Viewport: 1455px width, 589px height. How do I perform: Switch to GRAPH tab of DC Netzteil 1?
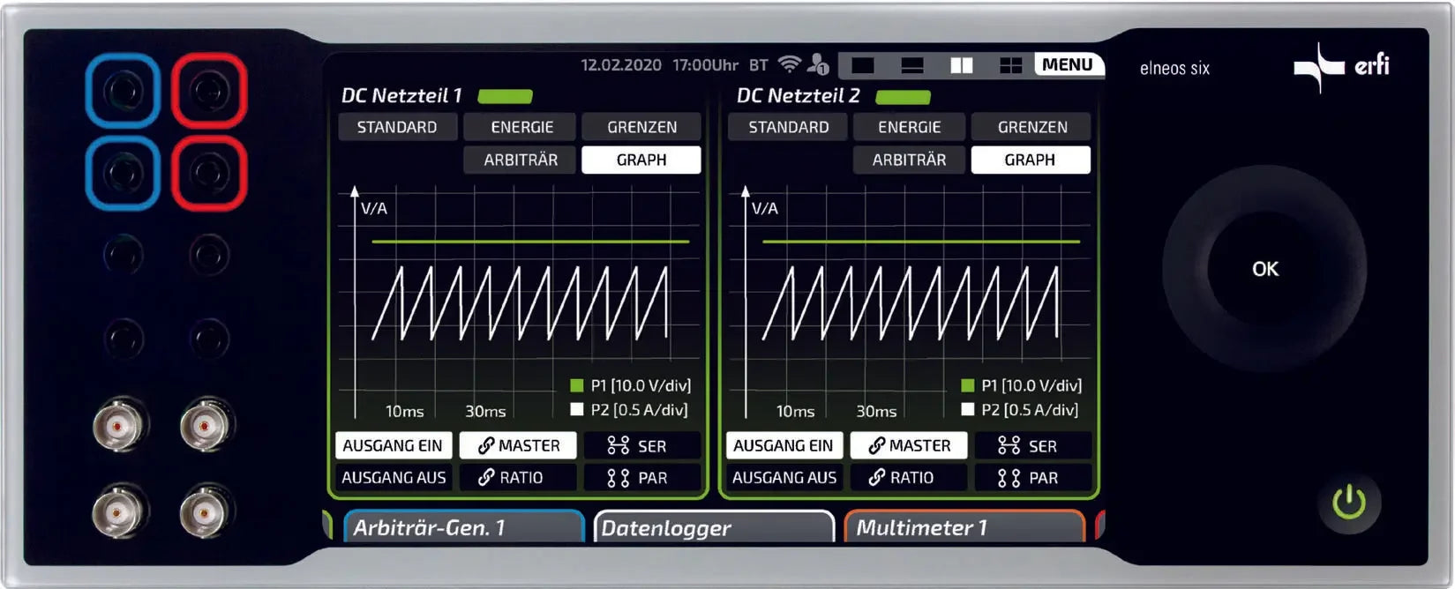point(641,160)
